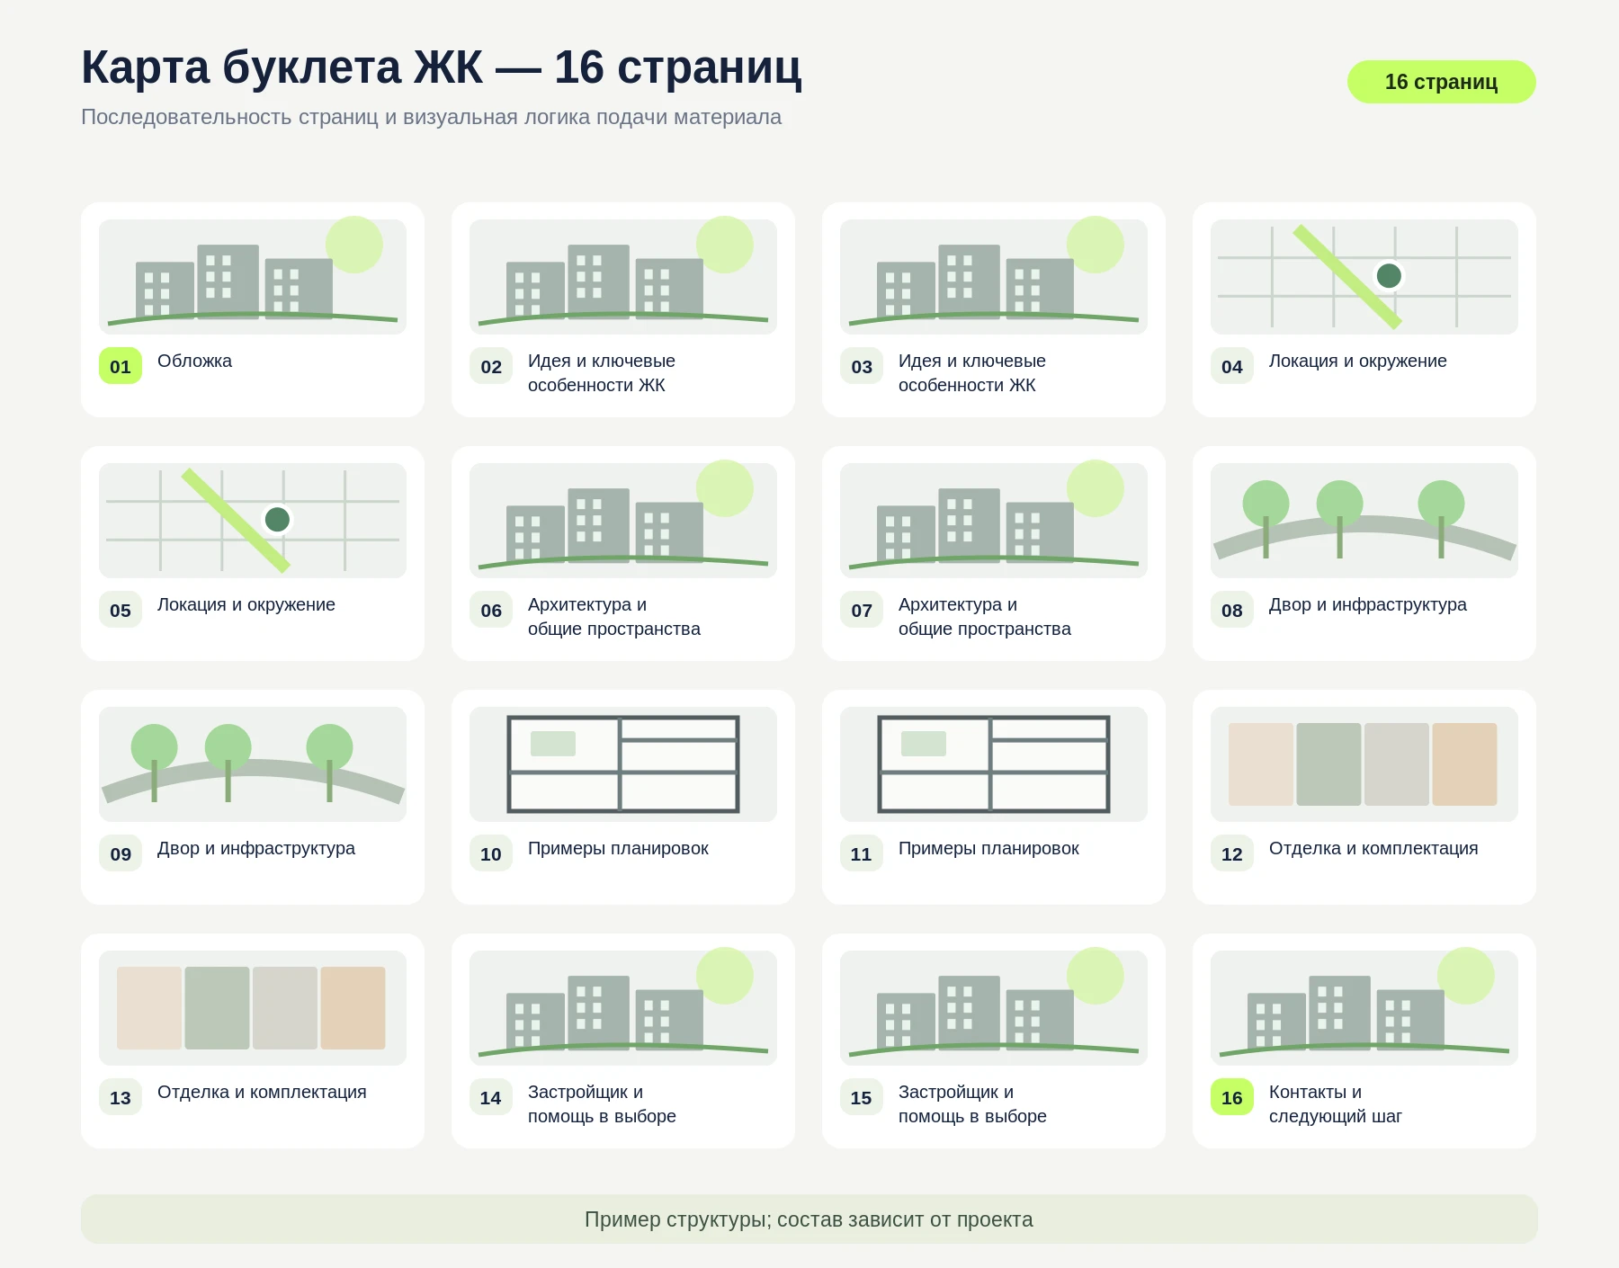Image resolution: width=1619 pixels, height=1268 pixels.
Task: Open the trees thumbnail on page 09
Action: coord(253,763)
